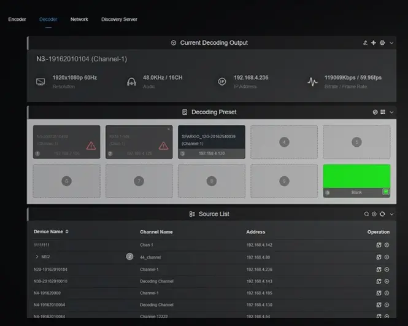
Task: Click address 192.168.4.80
Action: coord(258,257)
